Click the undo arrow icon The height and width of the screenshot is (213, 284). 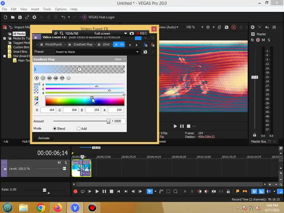point(64,17)
